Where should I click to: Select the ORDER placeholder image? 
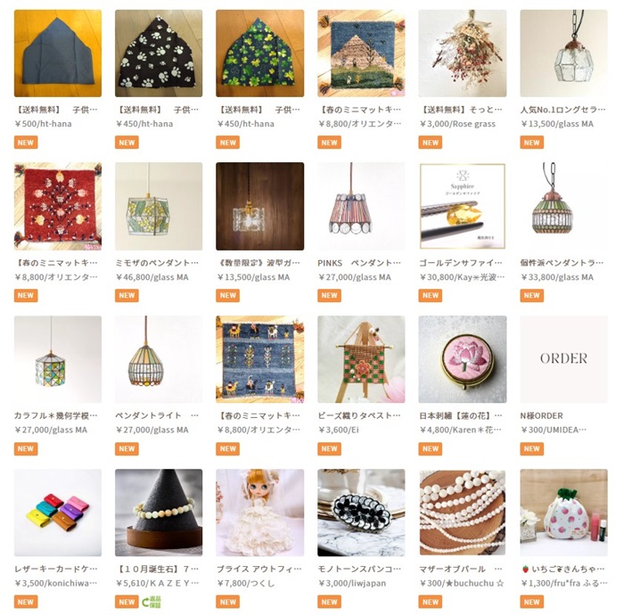tap(564, 359)
